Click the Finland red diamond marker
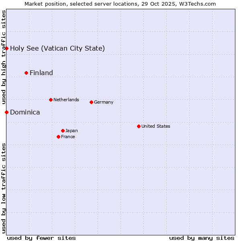The width and height of the screenshot is (241, 241). 27,73
